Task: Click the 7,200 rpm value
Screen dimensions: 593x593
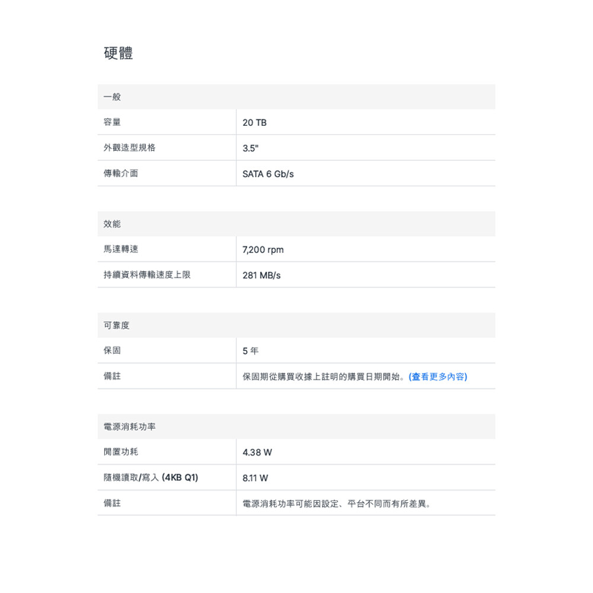Action: (x=263, y=250)
